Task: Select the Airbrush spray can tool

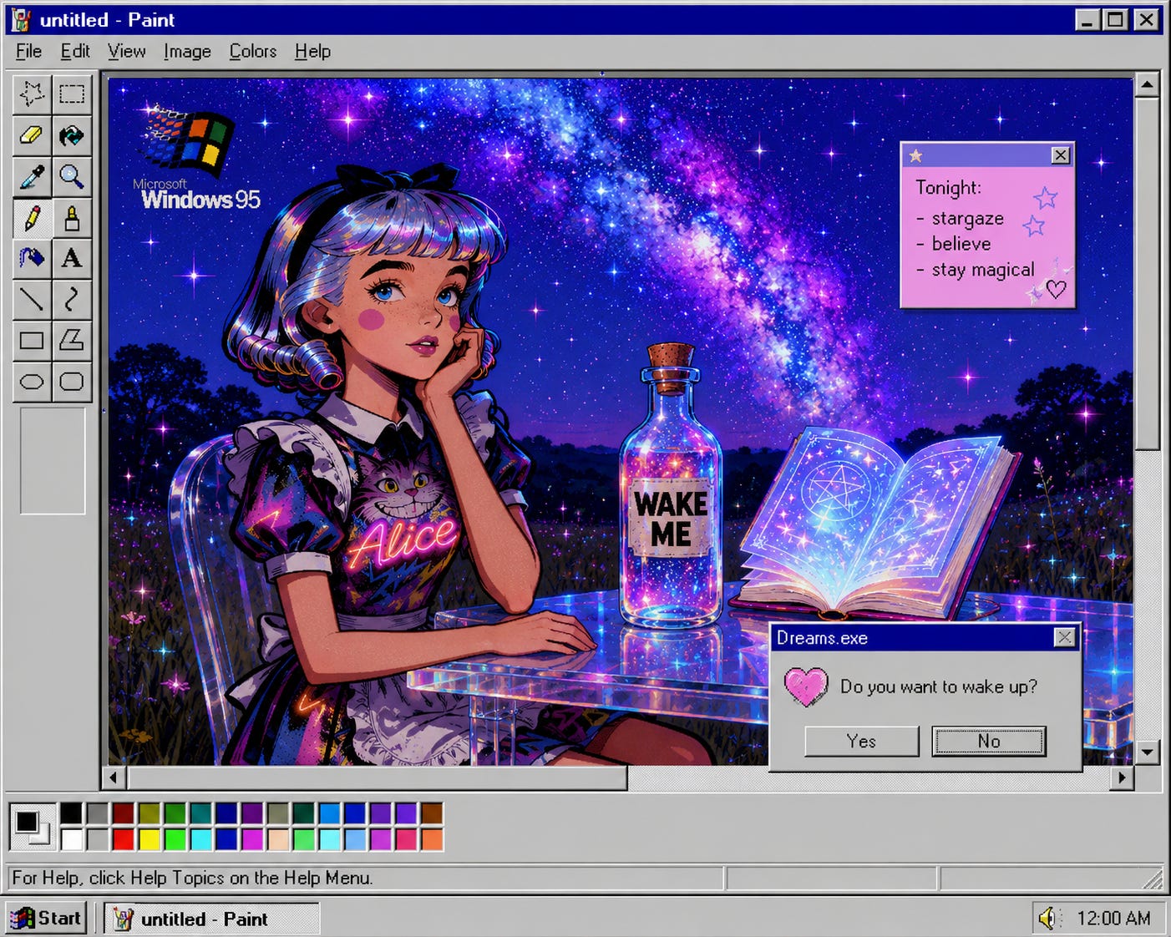Action: [x=32, y=258]
